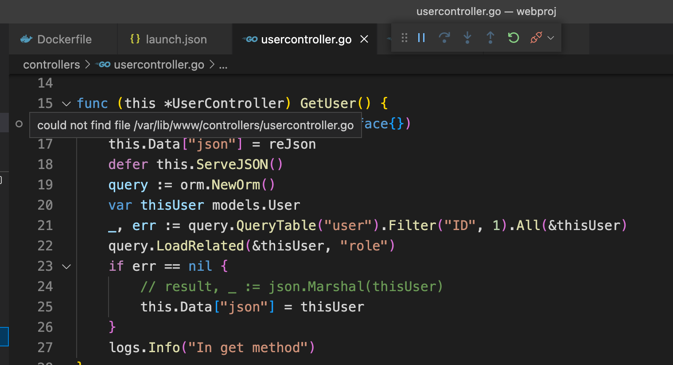Click the blue highlighted marker in left gutter
The width and height of the screenshot is (673, 365).
click(3, 337)
